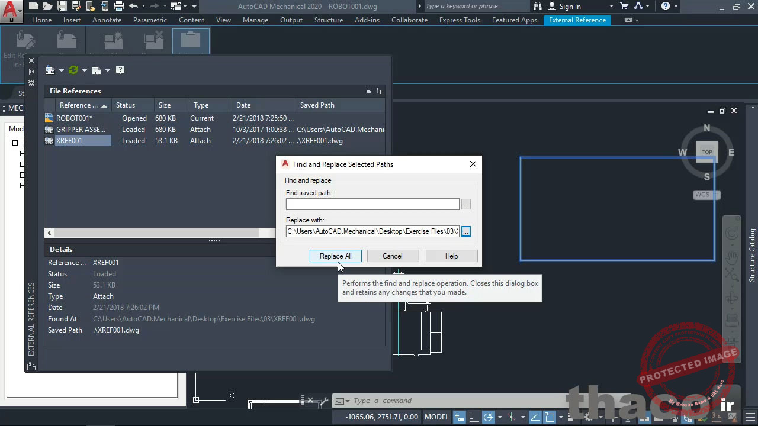758x426 pixels.
Task: Switch File References to tree view
Action: tap(379, 91)
